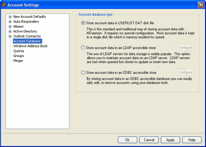Expand the Active Directory node

[x=10, y=31]
